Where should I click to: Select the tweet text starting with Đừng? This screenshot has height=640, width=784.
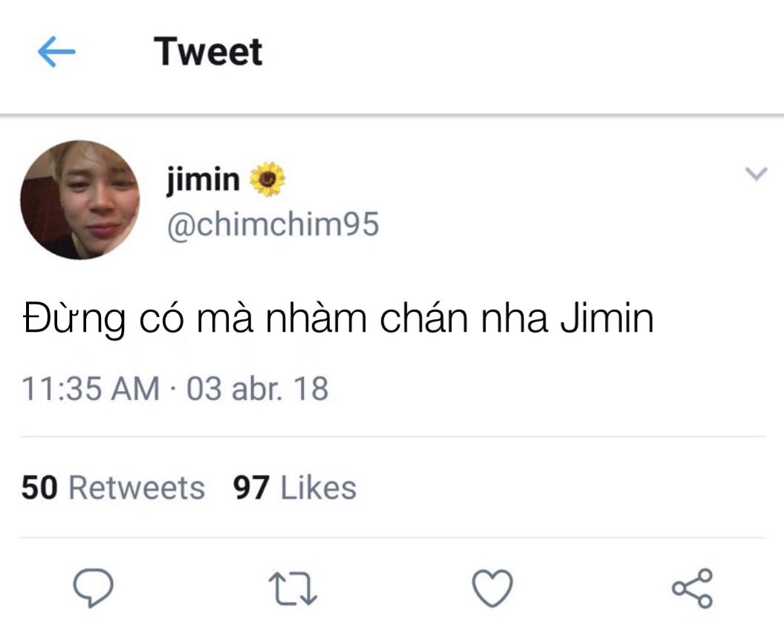339,319
